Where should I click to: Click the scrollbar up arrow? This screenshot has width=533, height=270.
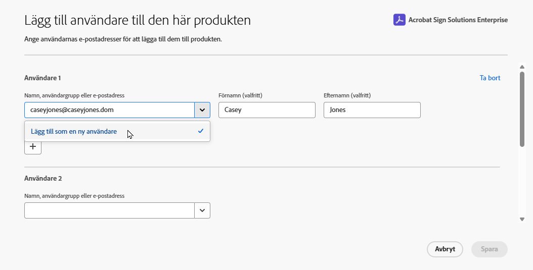[521, 67]
